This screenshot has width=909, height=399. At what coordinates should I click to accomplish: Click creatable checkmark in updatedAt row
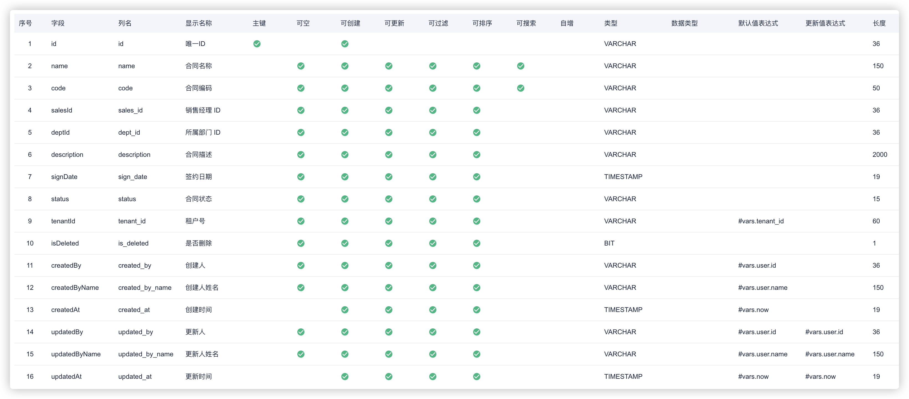coord(345,377)
